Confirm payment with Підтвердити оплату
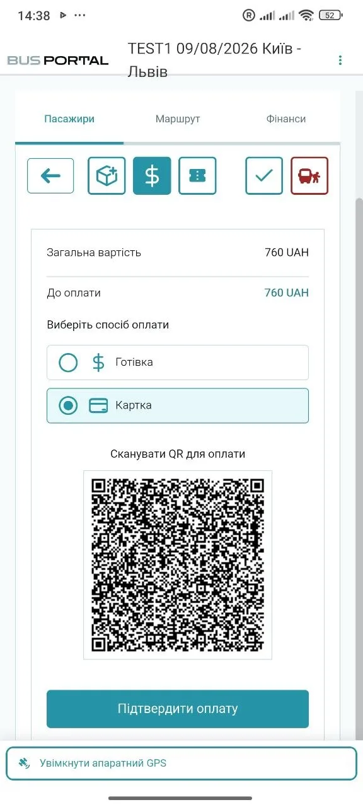 (x=178, y=709)
